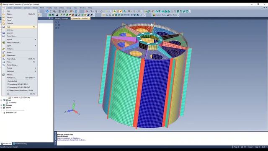Select Merge... in the File menu
This screenshot has width=268, height=151.
coord(20,17)
